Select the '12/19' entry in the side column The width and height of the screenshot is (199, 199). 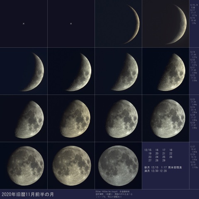coord(193,52)
